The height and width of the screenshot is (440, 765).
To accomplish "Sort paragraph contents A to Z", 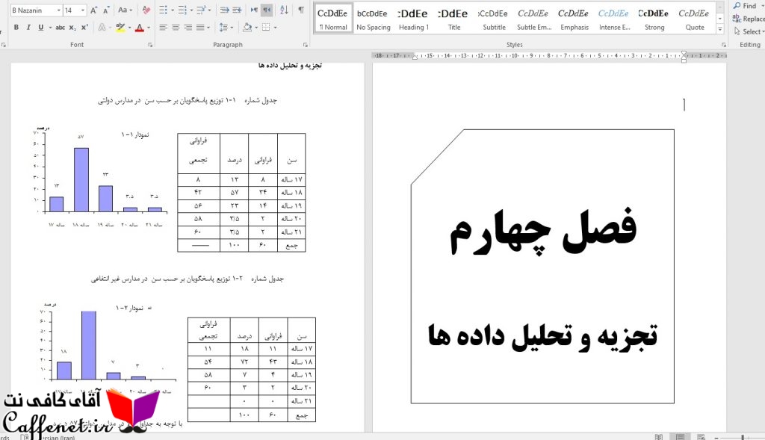I will pyautogui.click(x=284, y=10).
